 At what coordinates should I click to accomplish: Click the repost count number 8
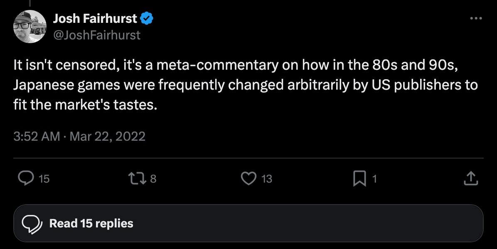(x=153, y=179)
